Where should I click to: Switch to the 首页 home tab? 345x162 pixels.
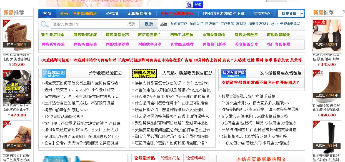click(x=47, y=13)
